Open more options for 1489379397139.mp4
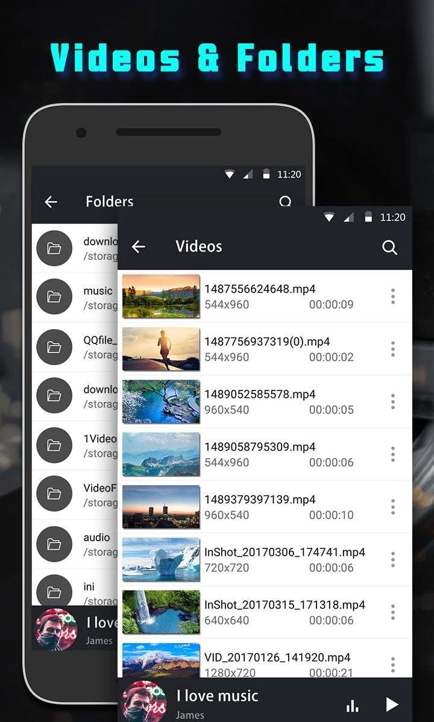Viewport: 434px width, 722px height. click(x=392, y=506)
